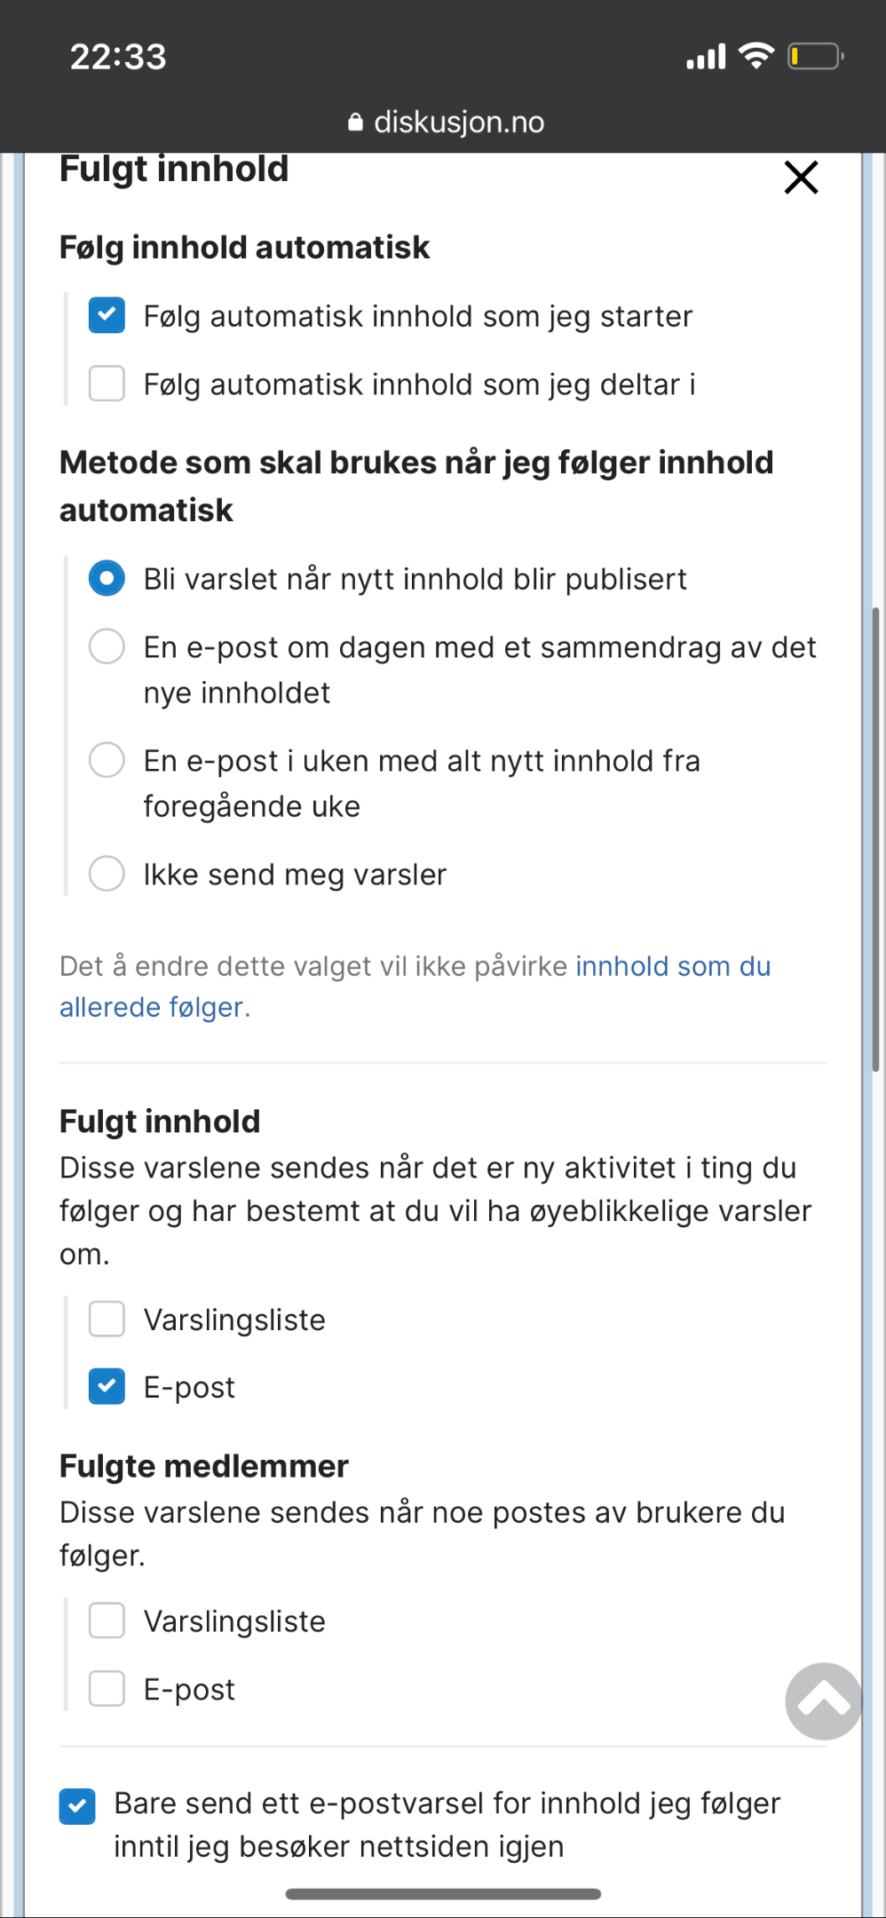
Task: Enable 'Følg automatisk innhold som jeg deltar i'
Action: point(107,384)
